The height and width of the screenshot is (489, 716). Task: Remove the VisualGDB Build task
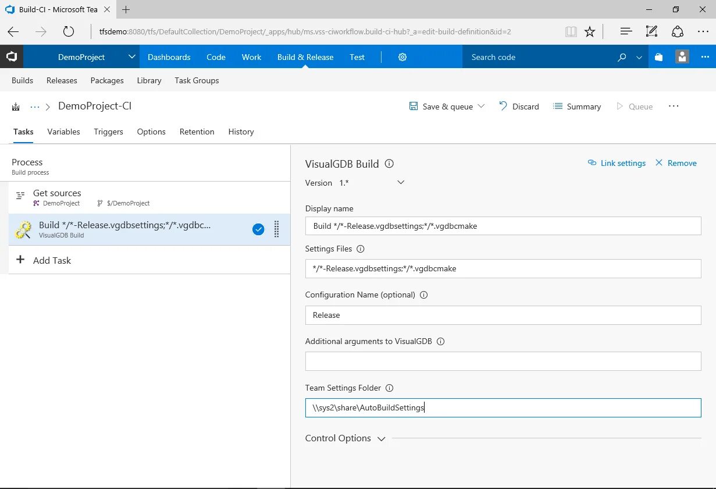676,163
